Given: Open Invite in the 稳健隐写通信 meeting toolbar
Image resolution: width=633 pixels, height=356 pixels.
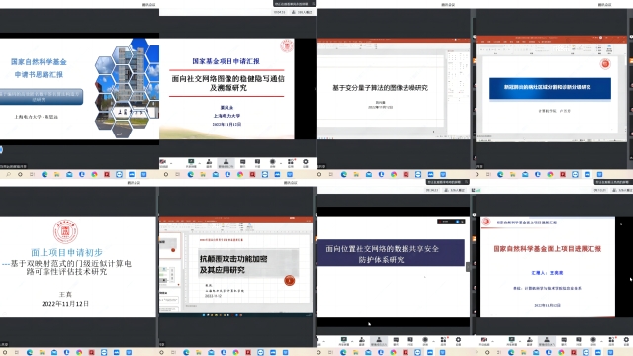Looking at the screenshot, I should (x=209, y=163).
